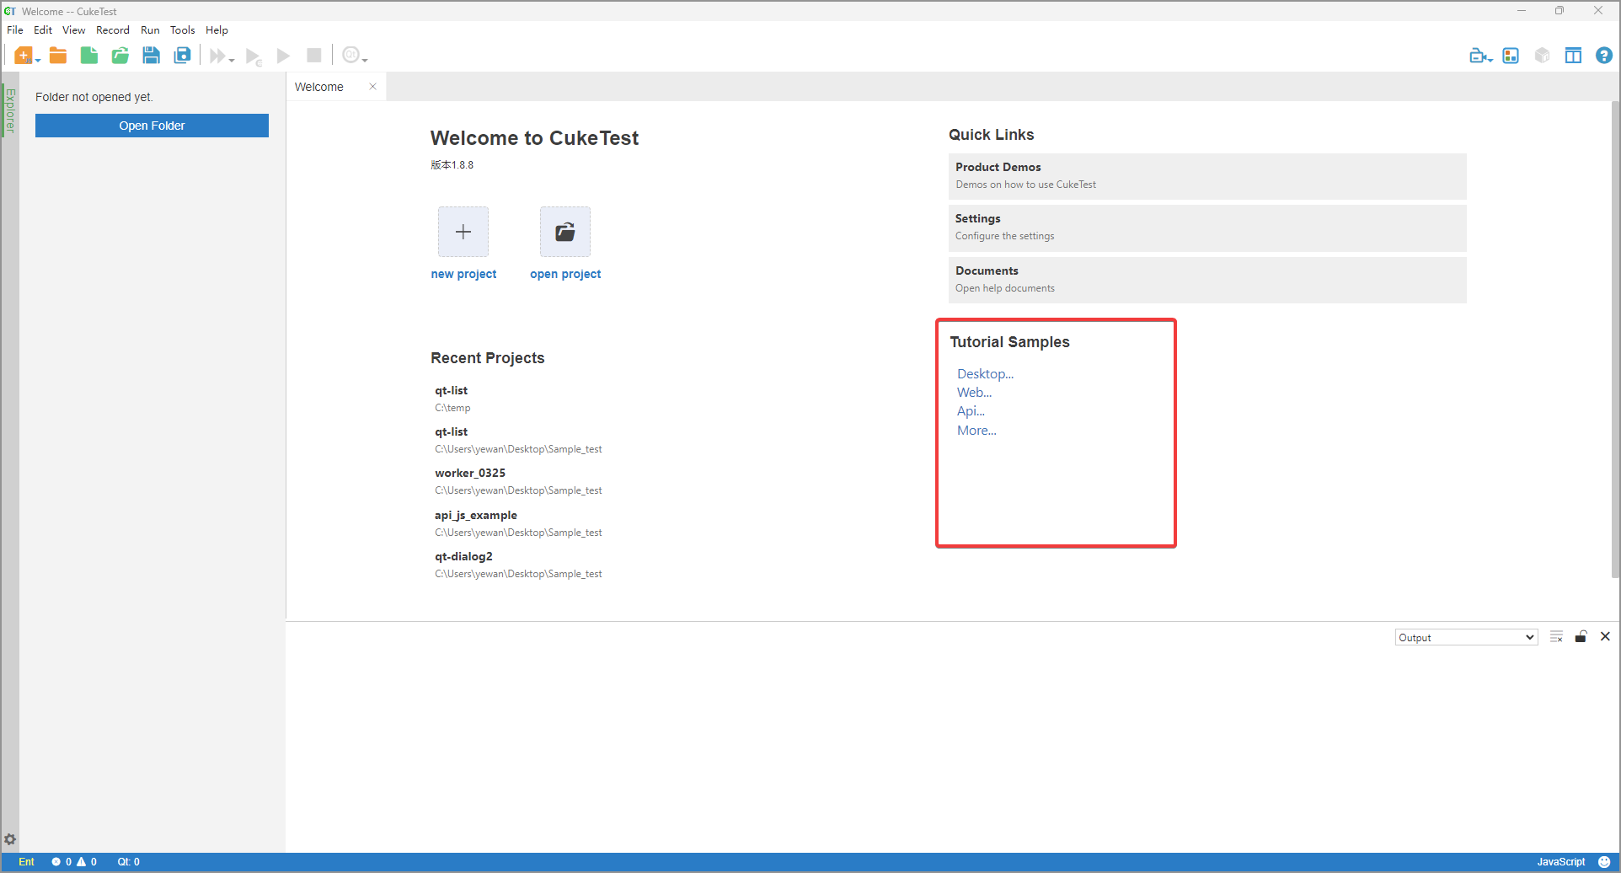Click the gray cube package icon
Viewport: 1621px width, 873px height.
(x=1543, y=56)
